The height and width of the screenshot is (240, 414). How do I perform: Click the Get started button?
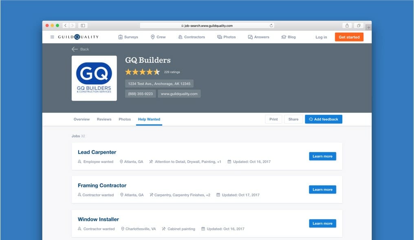(349, 37)
